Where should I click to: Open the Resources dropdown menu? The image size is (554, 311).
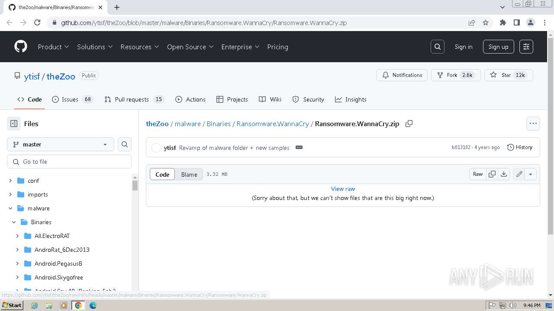140,47
